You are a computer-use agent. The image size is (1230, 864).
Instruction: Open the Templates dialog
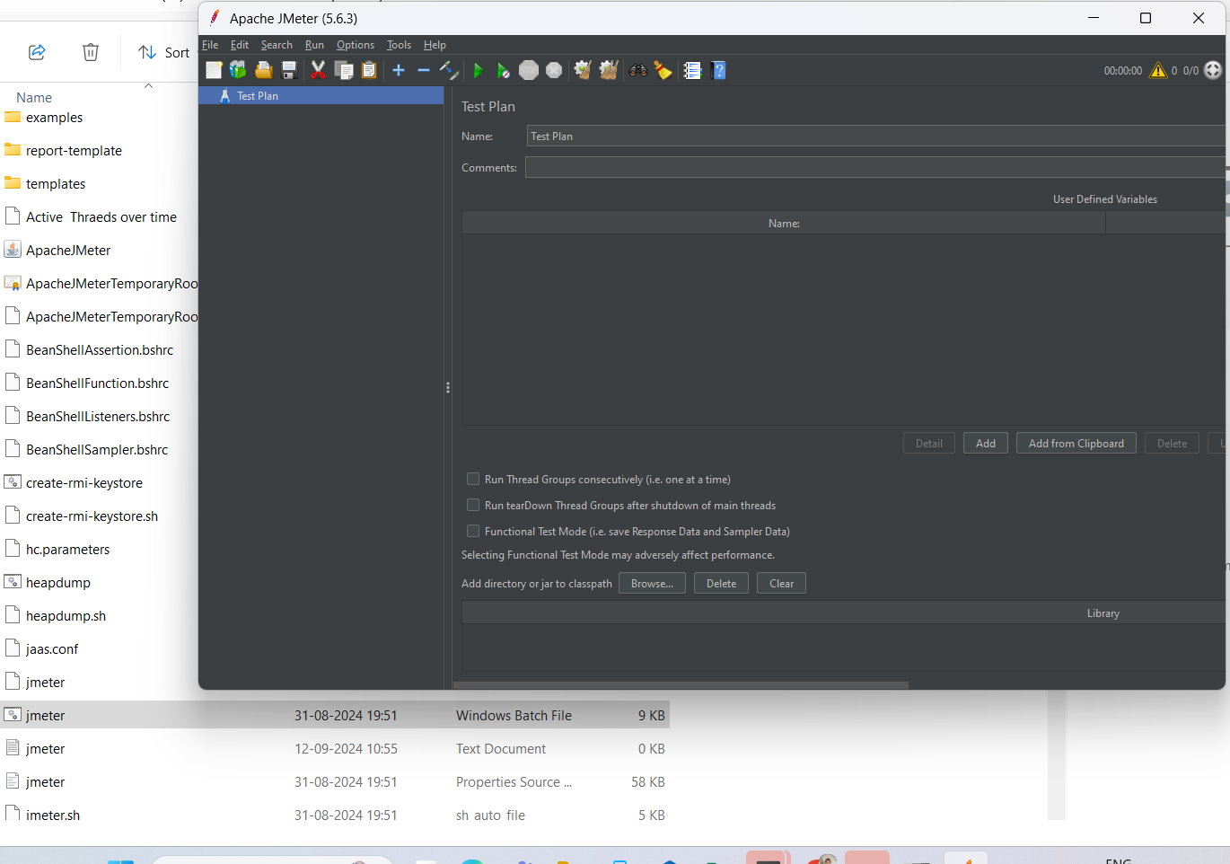tap(238, 70)
